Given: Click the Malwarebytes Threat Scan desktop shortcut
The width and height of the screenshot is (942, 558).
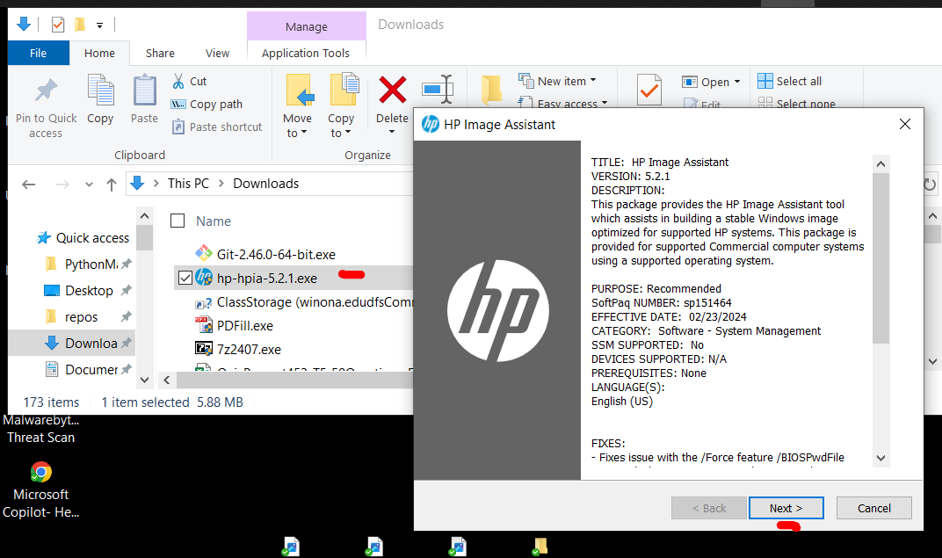Looking at the screenshot, I should click(40, 429).
